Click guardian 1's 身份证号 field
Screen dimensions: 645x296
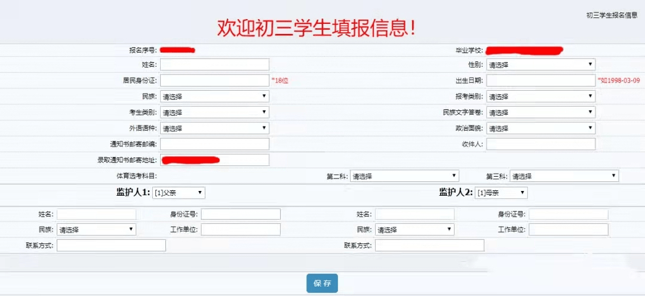click(241, 214)
